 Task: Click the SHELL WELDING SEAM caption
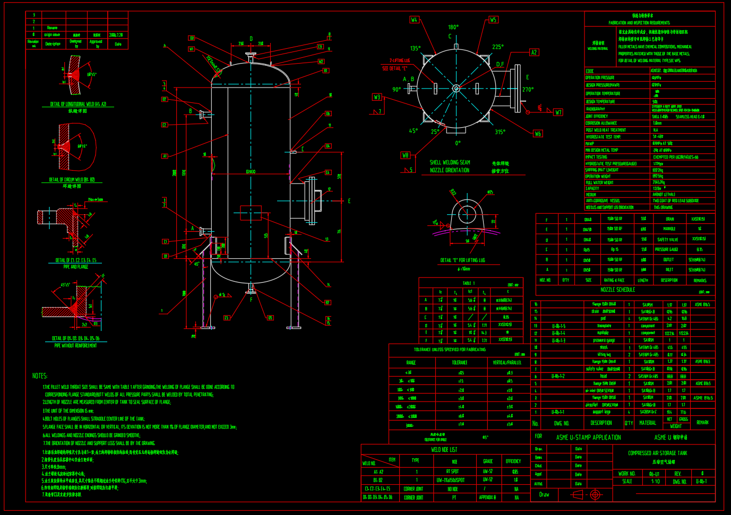tap(450, 163)
